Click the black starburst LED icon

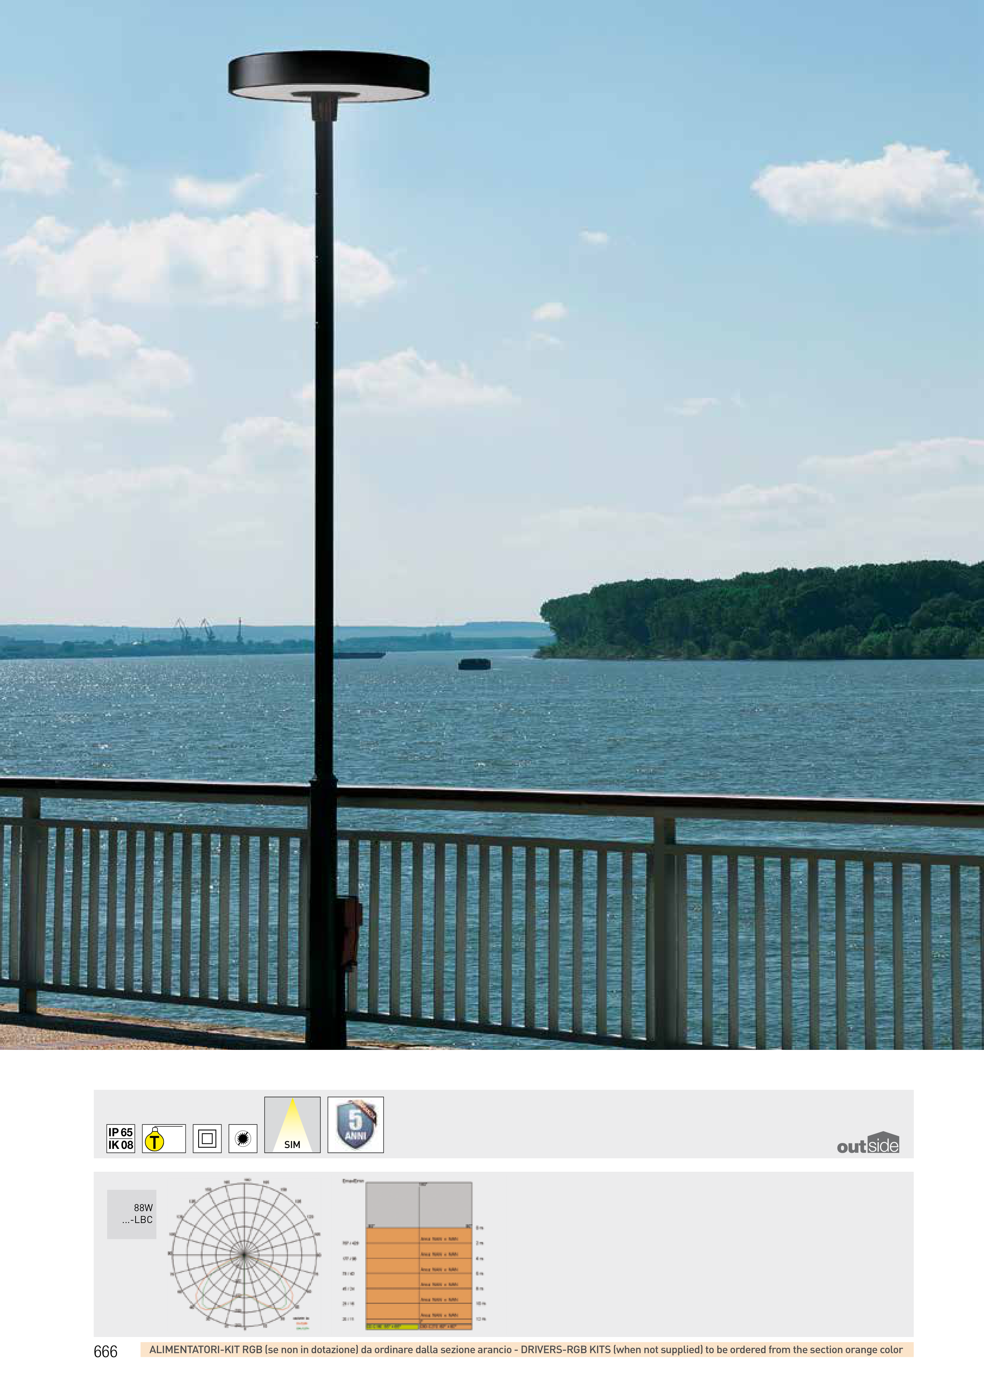(x=242, y=1138)
